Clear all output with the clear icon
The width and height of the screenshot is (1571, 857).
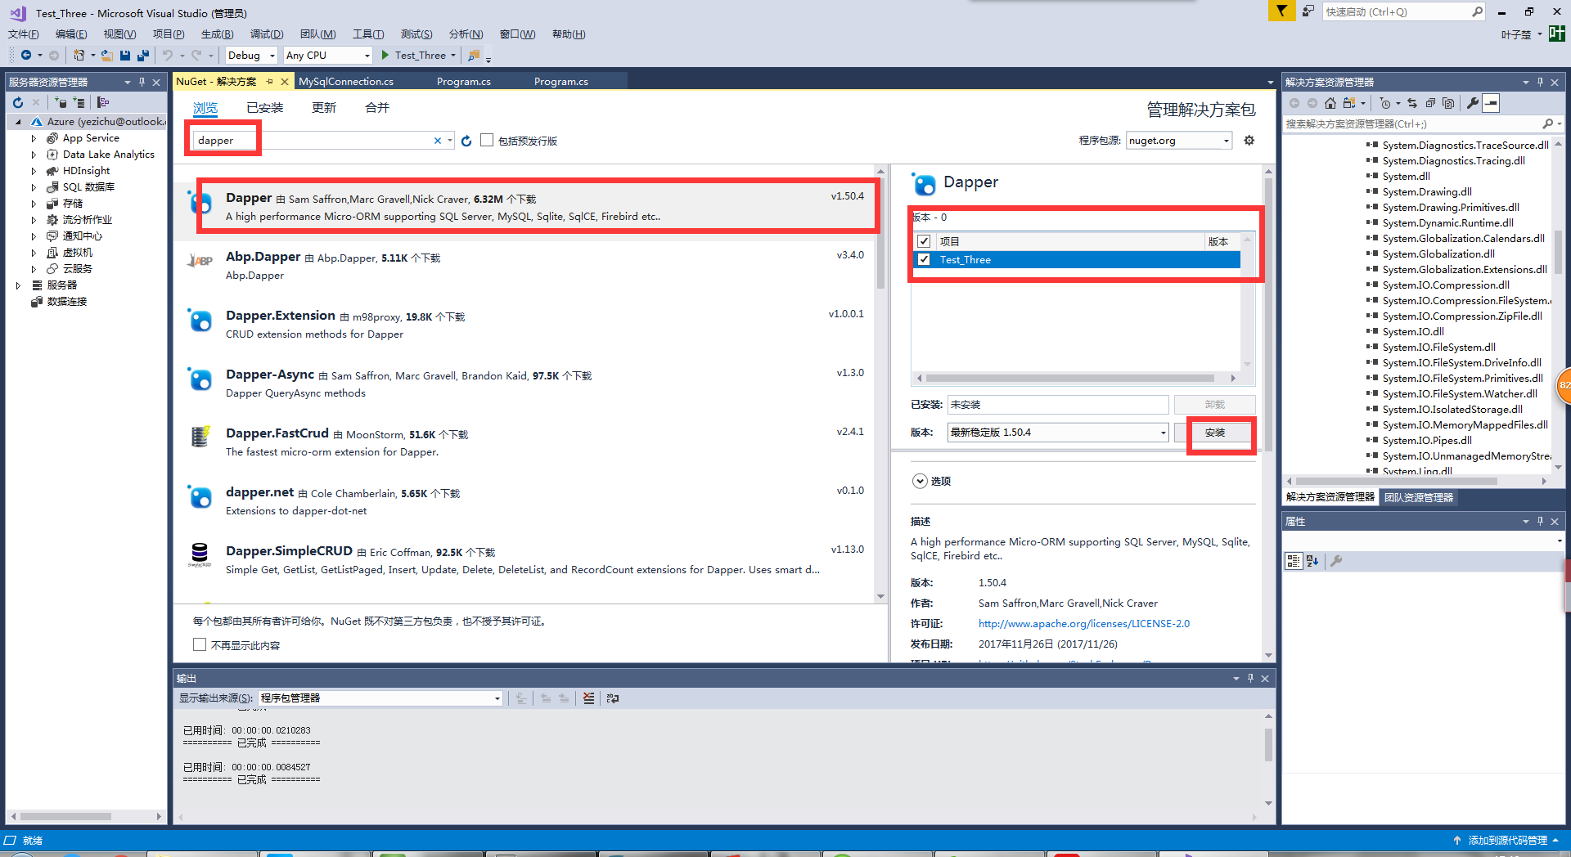[589, 698]
